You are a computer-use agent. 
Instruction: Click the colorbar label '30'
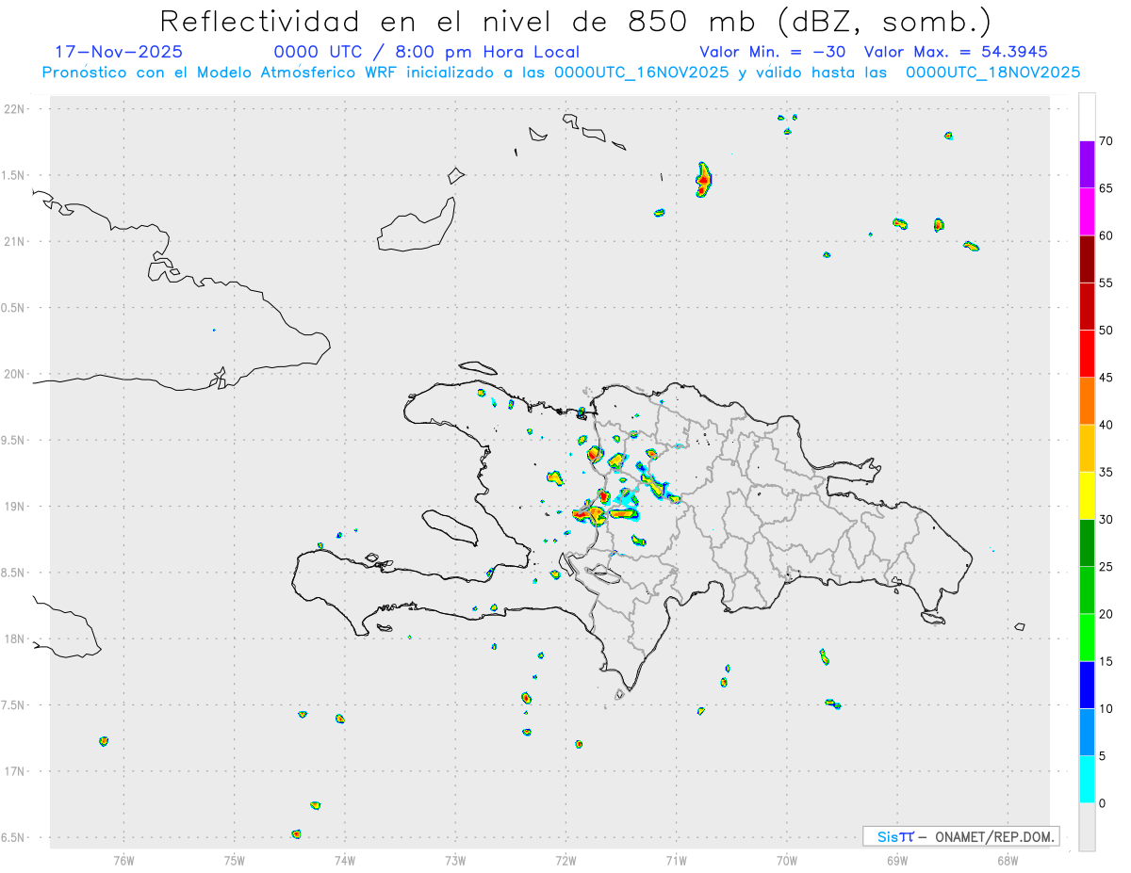click(x=1106, y=520)
